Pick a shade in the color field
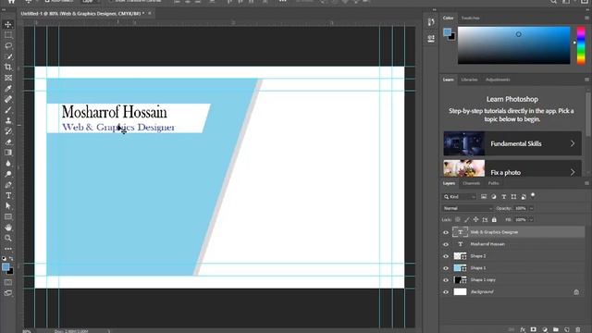 [514, 45]
